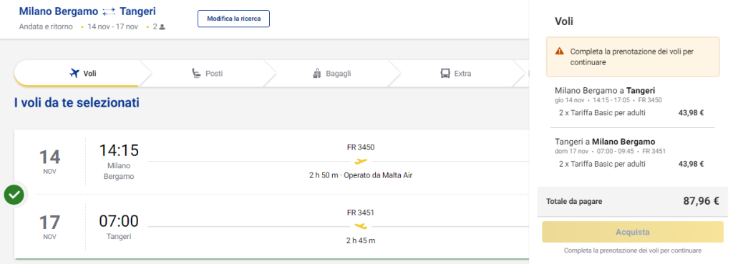
Task: Click the bus icon beside Extra
Action: pyautogui.click(x=445, y=74)
